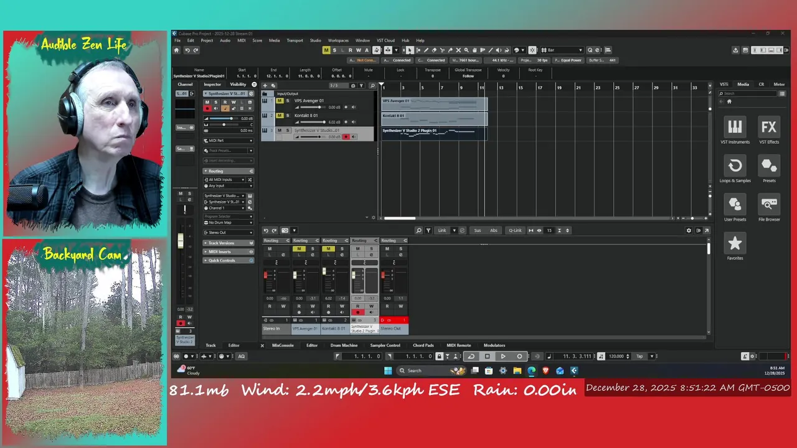Open Microsoft Edge from taskbar
Screen dimensions: 797x448
click(x=531, y=370)
